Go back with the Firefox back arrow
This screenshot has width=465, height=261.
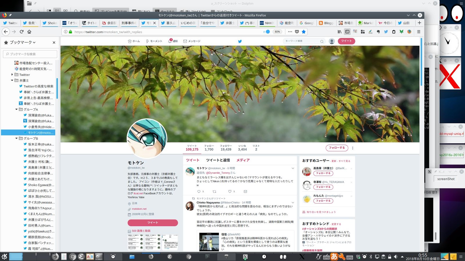pyautogui.click(x=6, y=32)
